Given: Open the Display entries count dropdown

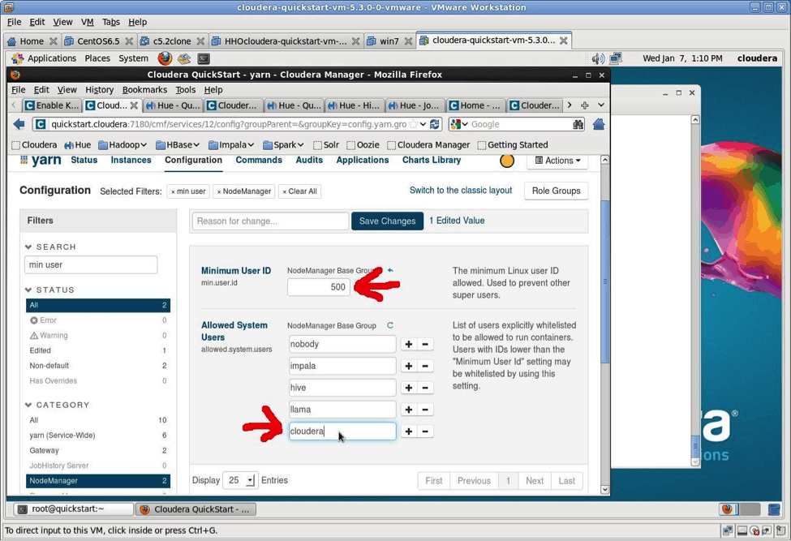Looking at the screenshot, I should (240, 480).
